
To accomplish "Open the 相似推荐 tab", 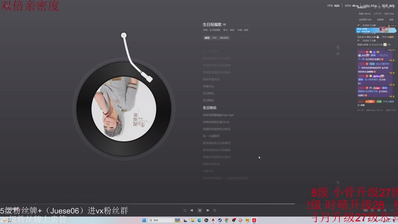I will pos(224,38).
